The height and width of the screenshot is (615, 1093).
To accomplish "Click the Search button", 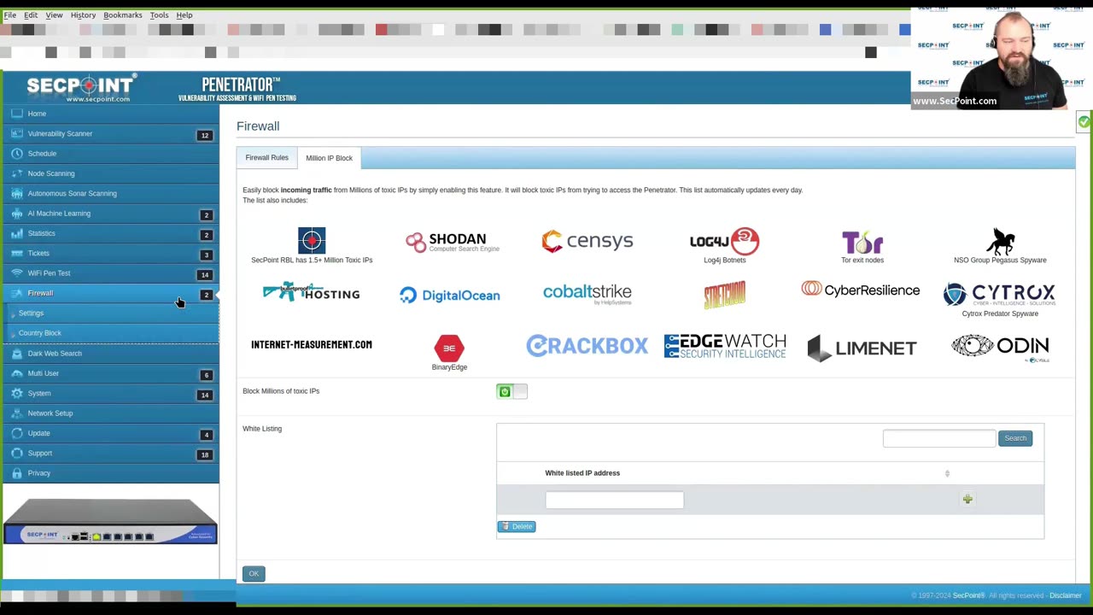I will tap(1015, 438).
